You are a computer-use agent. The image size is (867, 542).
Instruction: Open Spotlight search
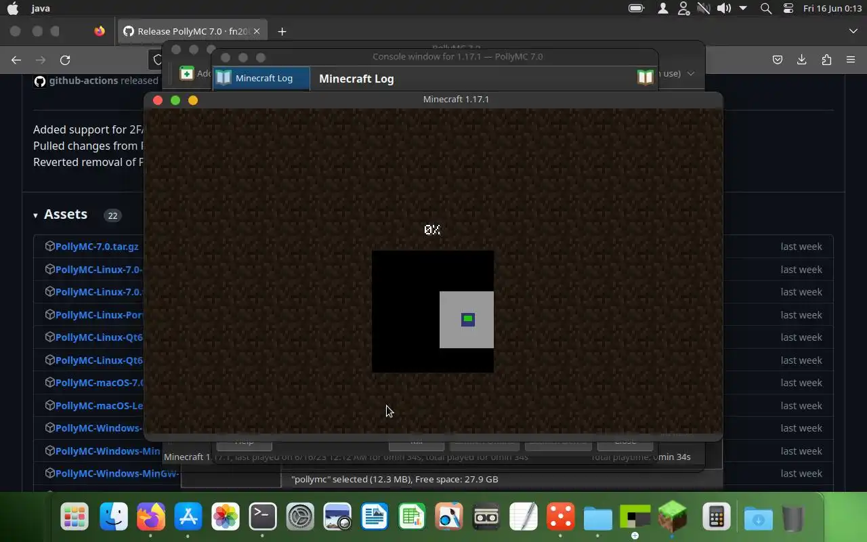(766, 8)
